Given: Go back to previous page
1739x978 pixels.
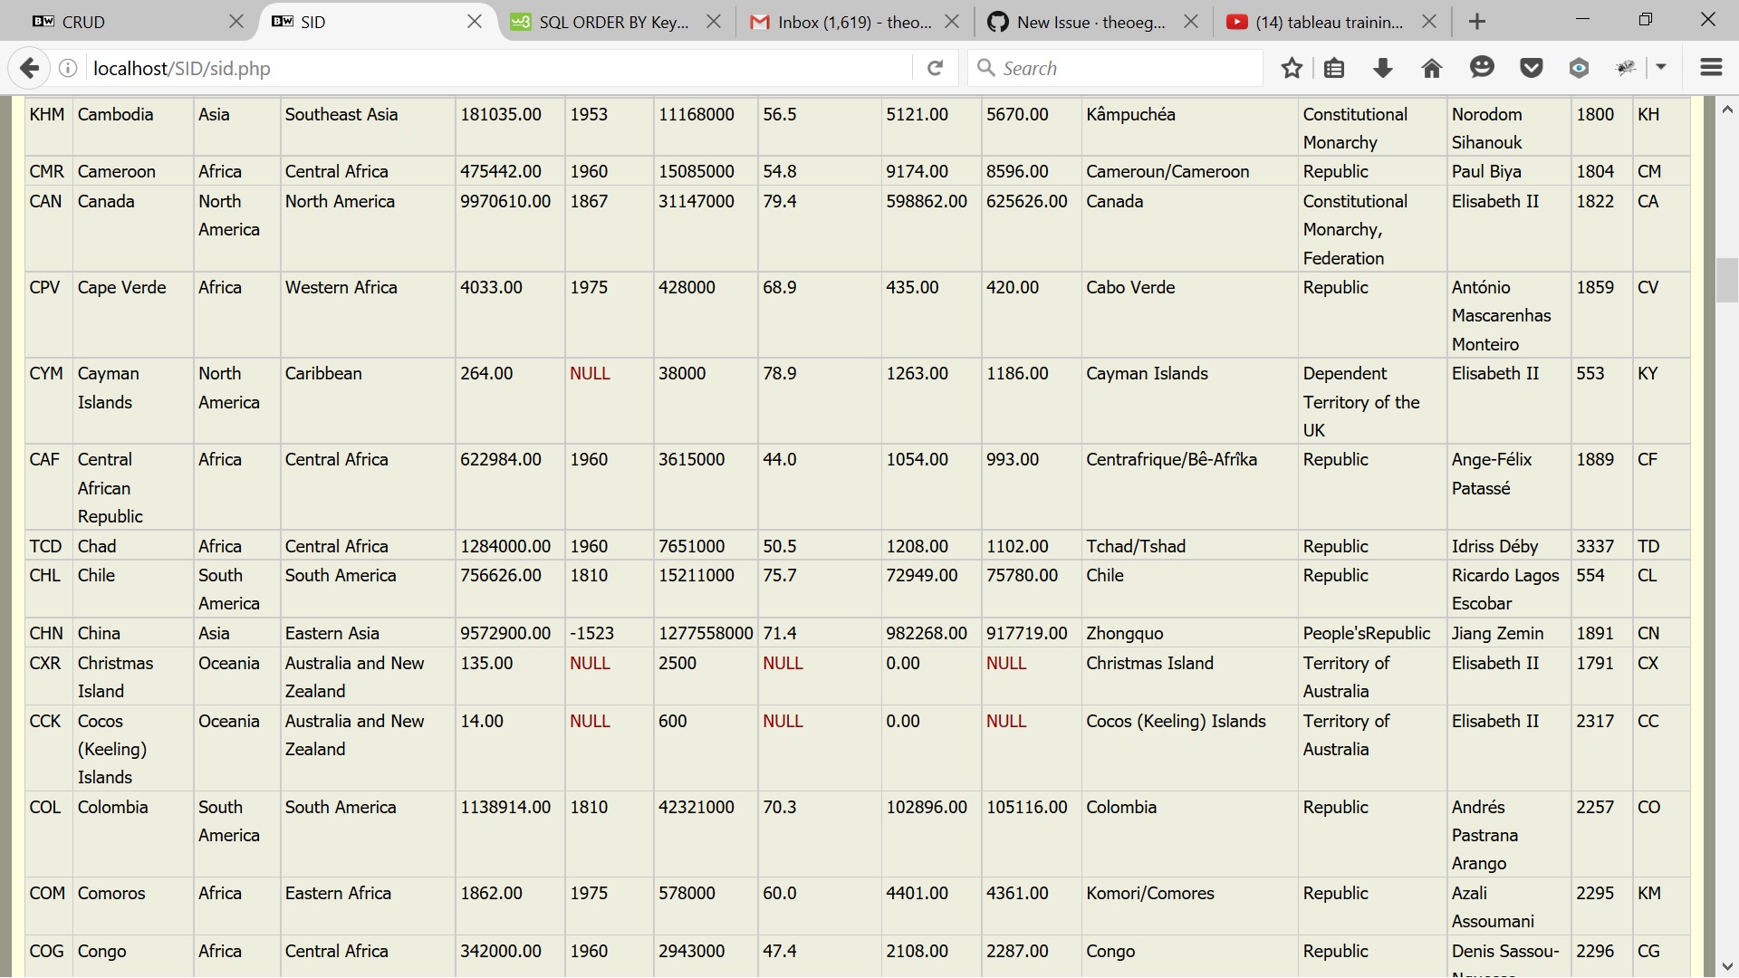Looking at the screenshot, I should click(29, 68).
